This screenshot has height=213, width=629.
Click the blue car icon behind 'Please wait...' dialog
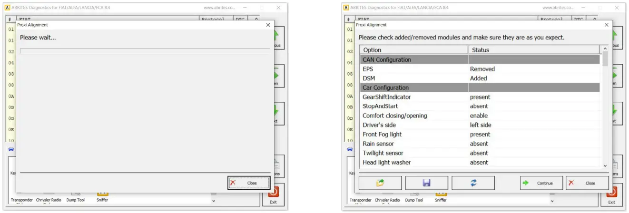[11, 149]
